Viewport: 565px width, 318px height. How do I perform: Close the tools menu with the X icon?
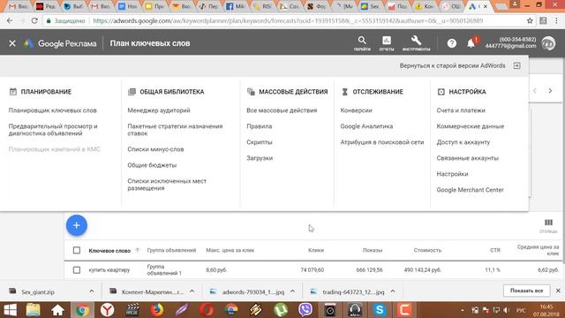12,43
